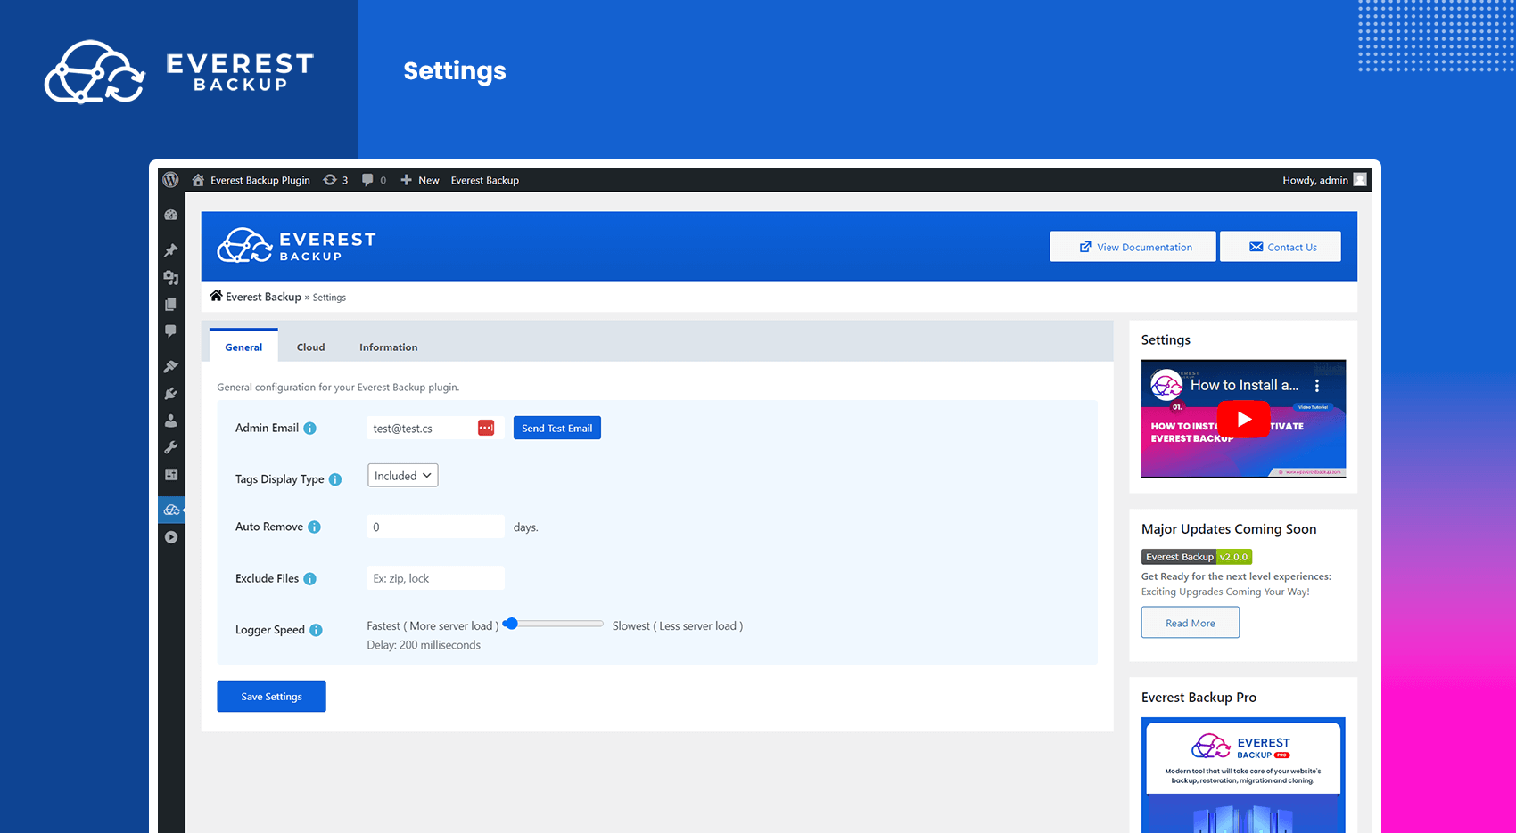Click the home icon in the breadcrumb

click(216, 296)
